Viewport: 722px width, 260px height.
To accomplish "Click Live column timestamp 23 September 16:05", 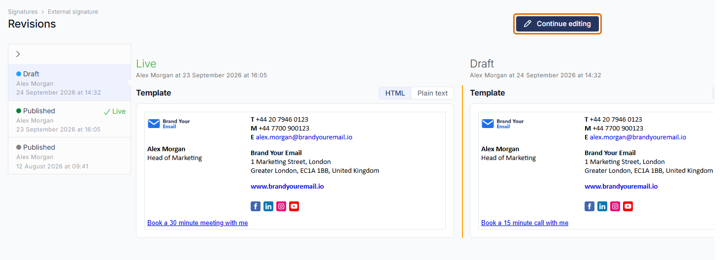I will coord(201,75).
